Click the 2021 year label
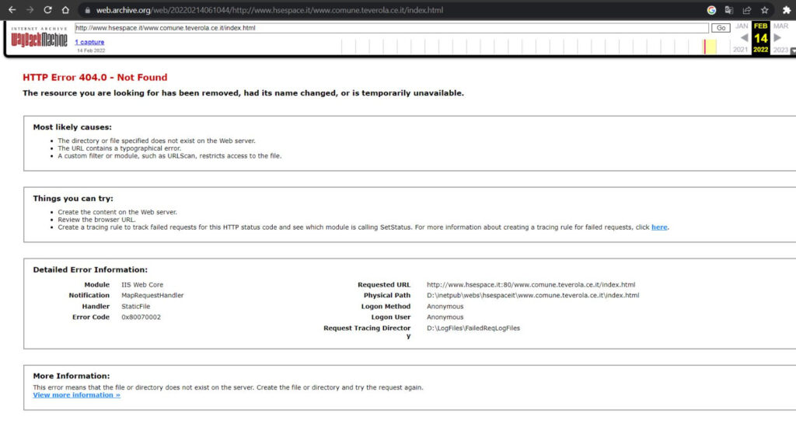 pos(741,50)
